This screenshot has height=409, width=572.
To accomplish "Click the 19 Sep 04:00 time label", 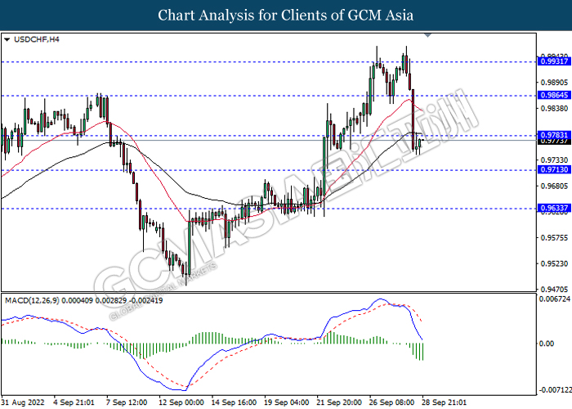I will 287,402.
